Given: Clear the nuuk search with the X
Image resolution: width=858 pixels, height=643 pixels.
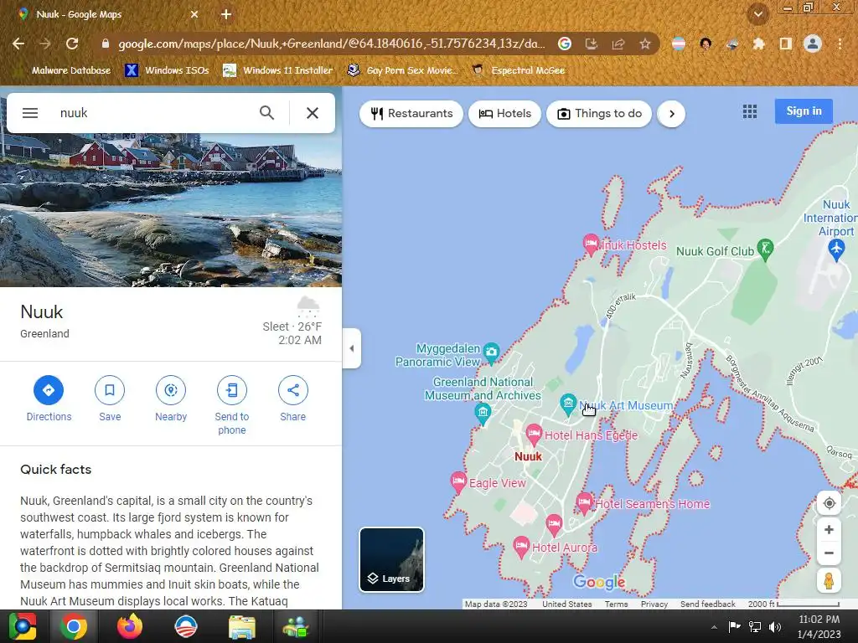Looking at the screenshot, I should click(313, 113).
